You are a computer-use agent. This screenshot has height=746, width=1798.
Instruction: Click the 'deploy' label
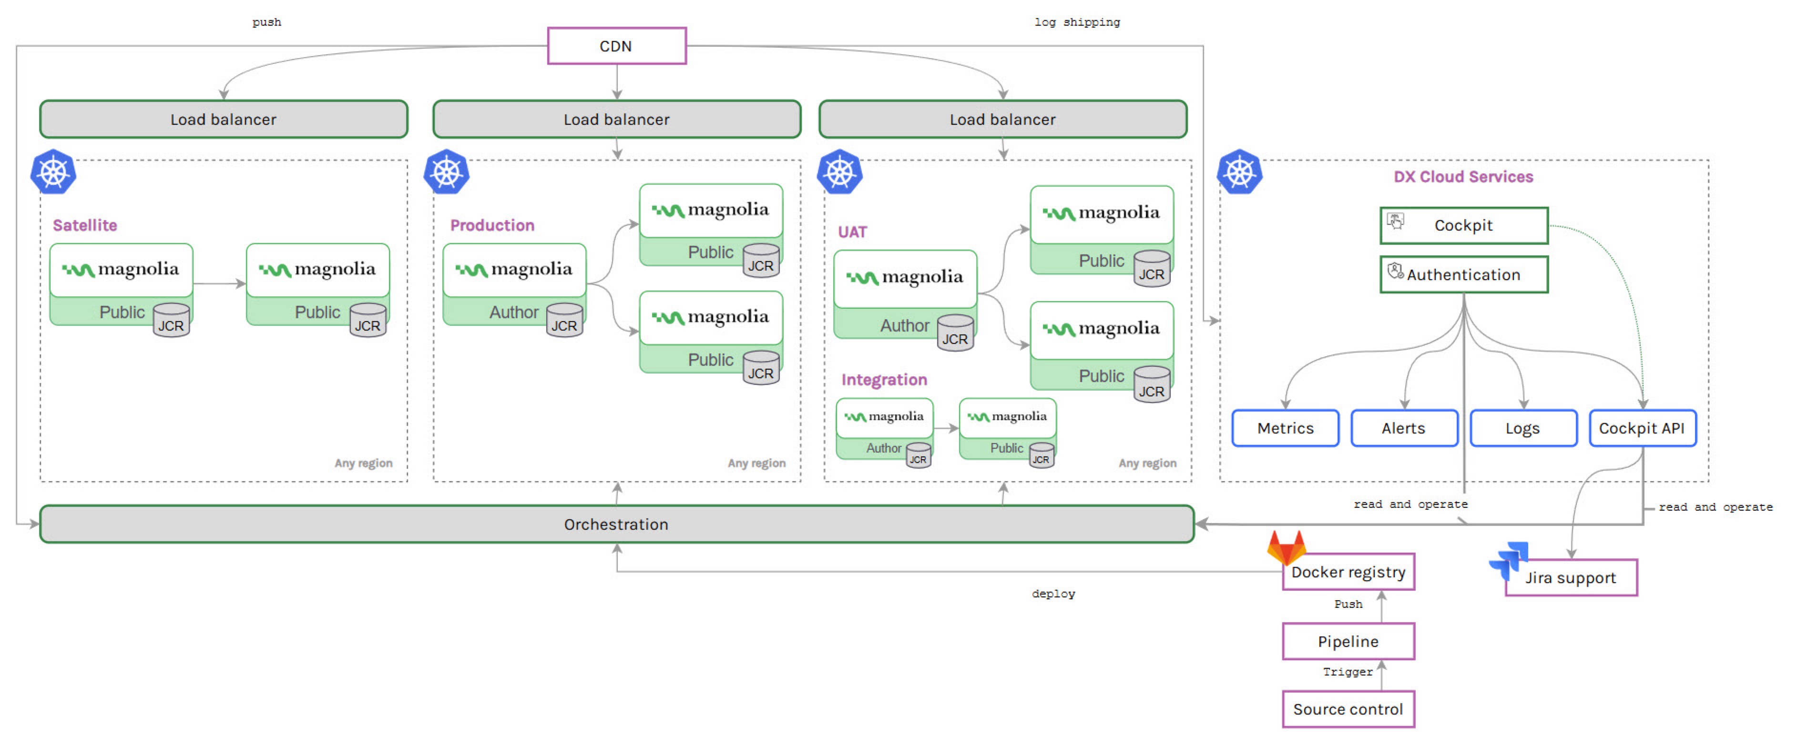pos(1053,594)
